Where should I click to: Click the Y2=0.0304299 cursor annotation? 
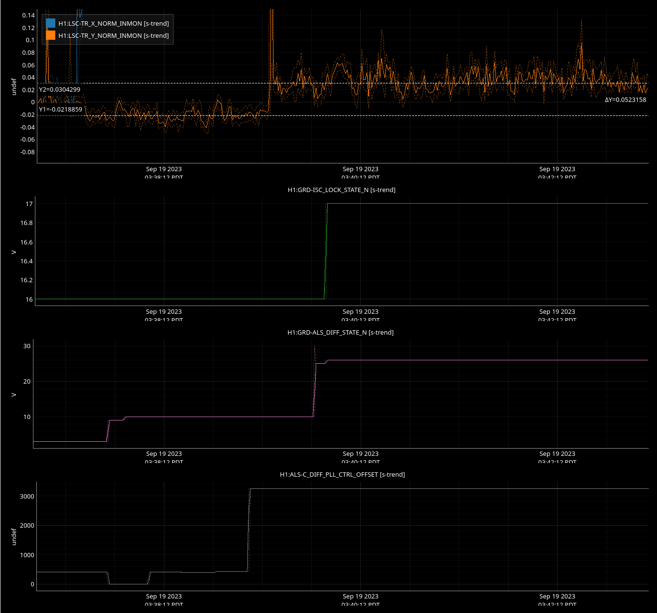tap(60, 90)
